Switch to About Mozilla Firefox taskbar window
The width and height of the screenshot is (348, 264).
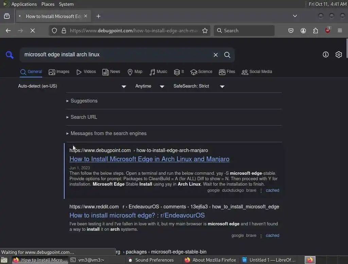pos(211,260)
